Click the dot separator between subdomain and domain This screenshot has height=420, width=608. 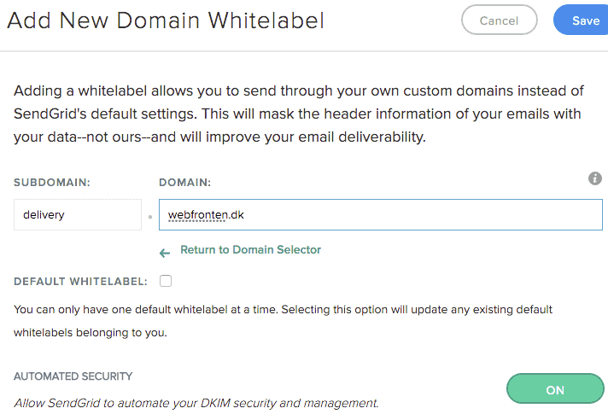(x=150, y=217)
